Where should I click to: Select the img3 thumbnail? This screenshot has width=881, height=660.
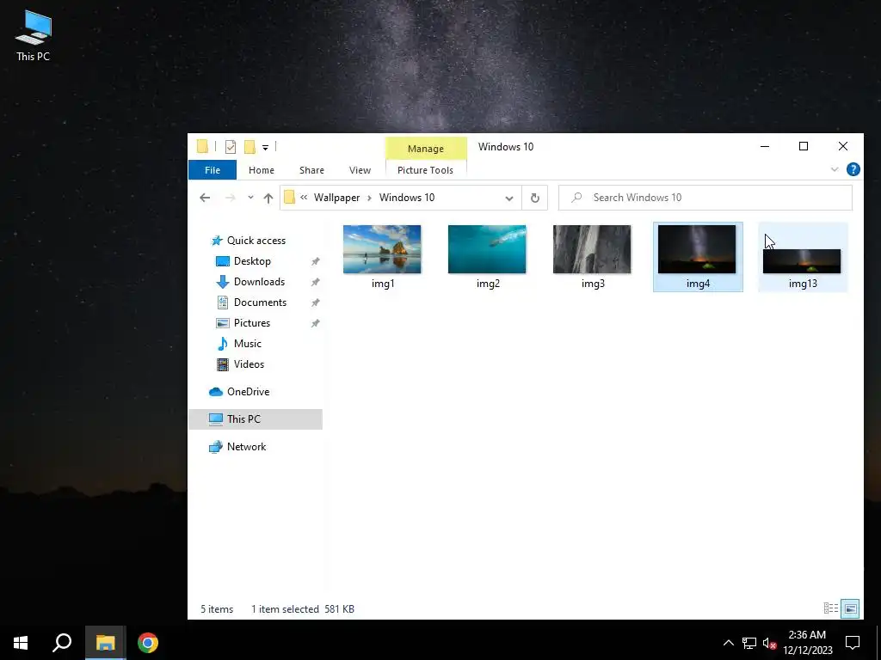[x=592, y=249]
